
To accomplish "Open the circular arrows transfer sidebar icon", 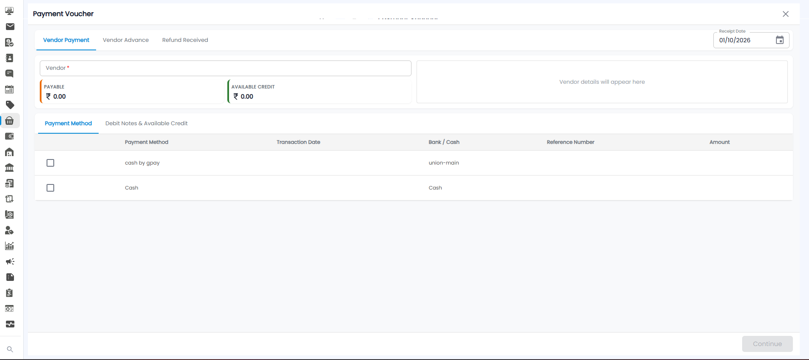I will 9,199.
